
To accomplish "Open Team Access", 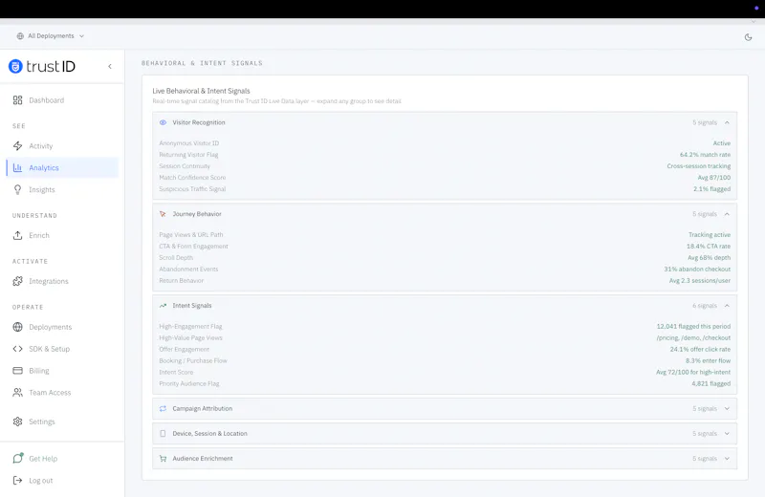I will pos(62,392).
